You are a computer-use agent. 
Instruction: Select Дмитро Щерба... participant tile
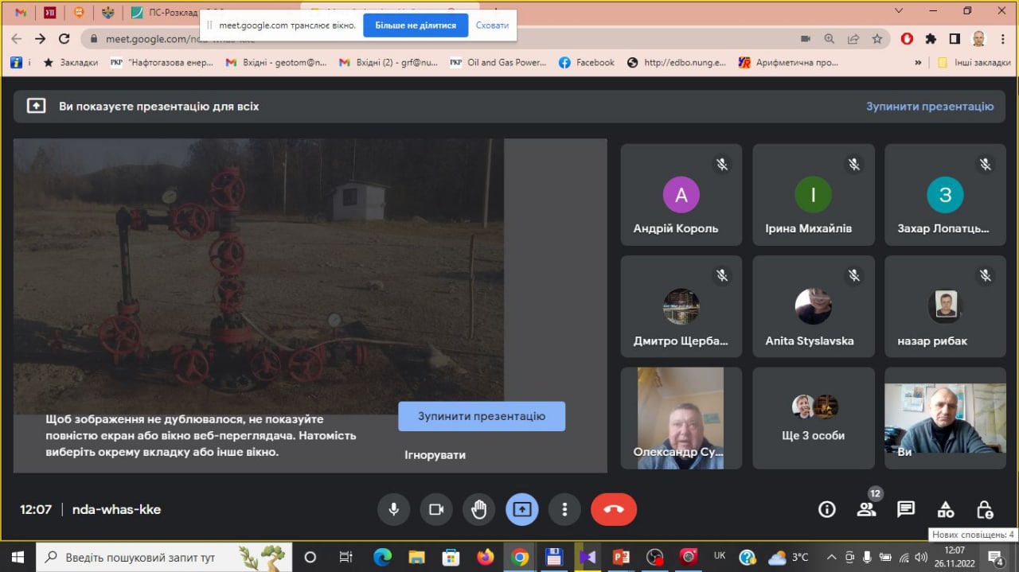click(x=681, y=306)
